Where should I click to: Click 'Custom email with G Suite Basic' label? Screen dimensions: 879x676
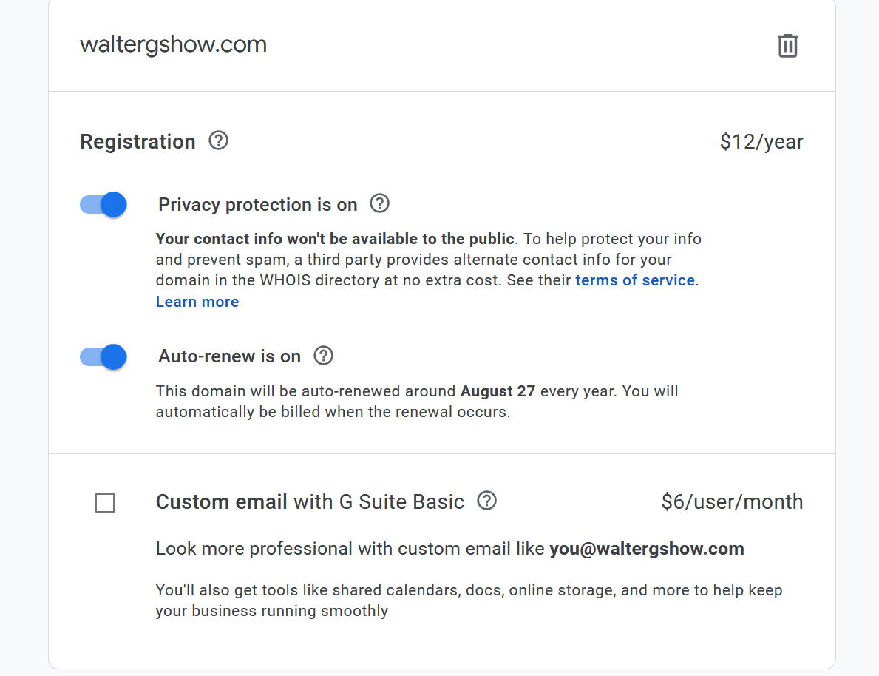(309, 501)
